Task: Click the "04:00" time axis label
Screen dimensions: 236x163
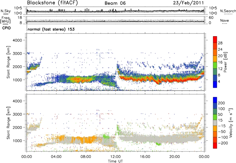Action: pyautogui.click(x=56, y=157)
